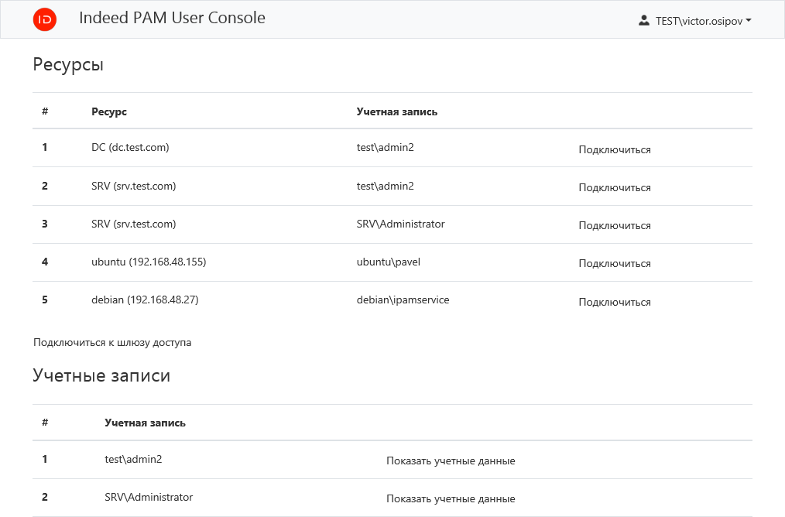
Task: Connect to debian (192.168.48.27) resource
Action: click(614, 302)
